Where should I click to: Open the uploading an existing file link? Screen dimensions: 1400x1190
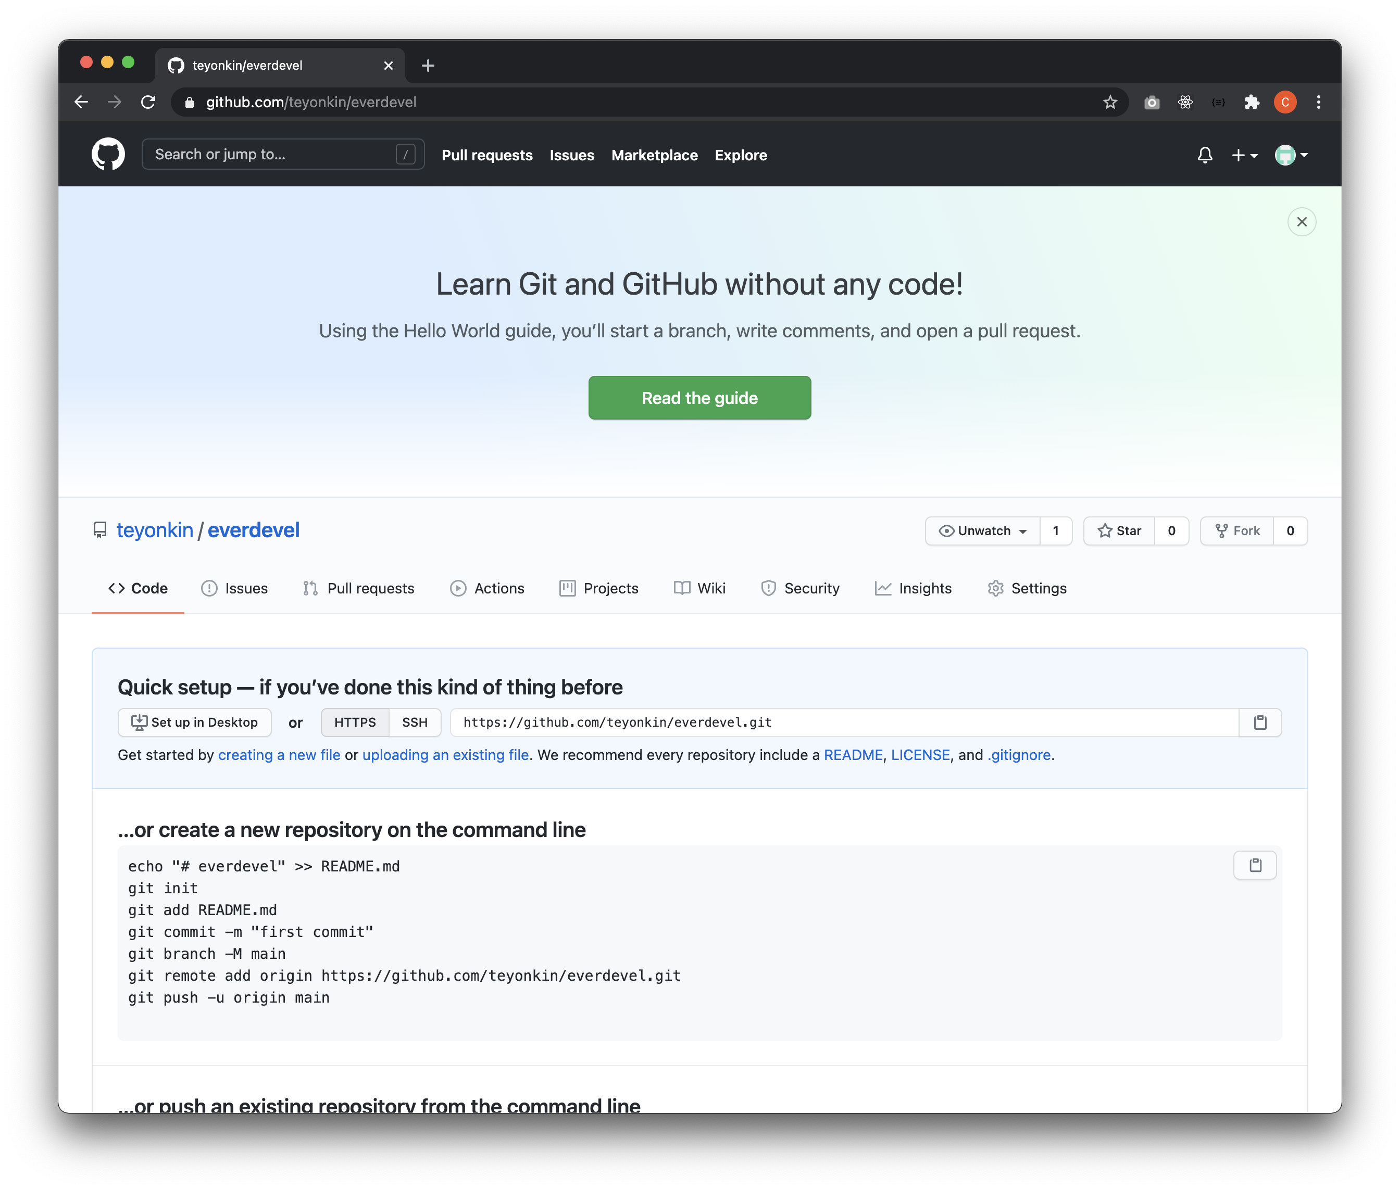(445, 755)
